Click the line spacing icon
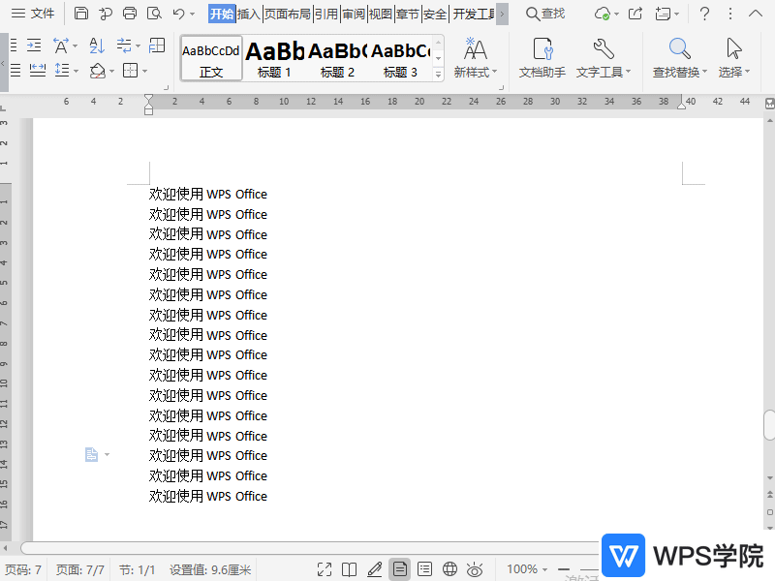Image resolution: width=775 pixels, height=581 pixels. click(x=62, y=70)
